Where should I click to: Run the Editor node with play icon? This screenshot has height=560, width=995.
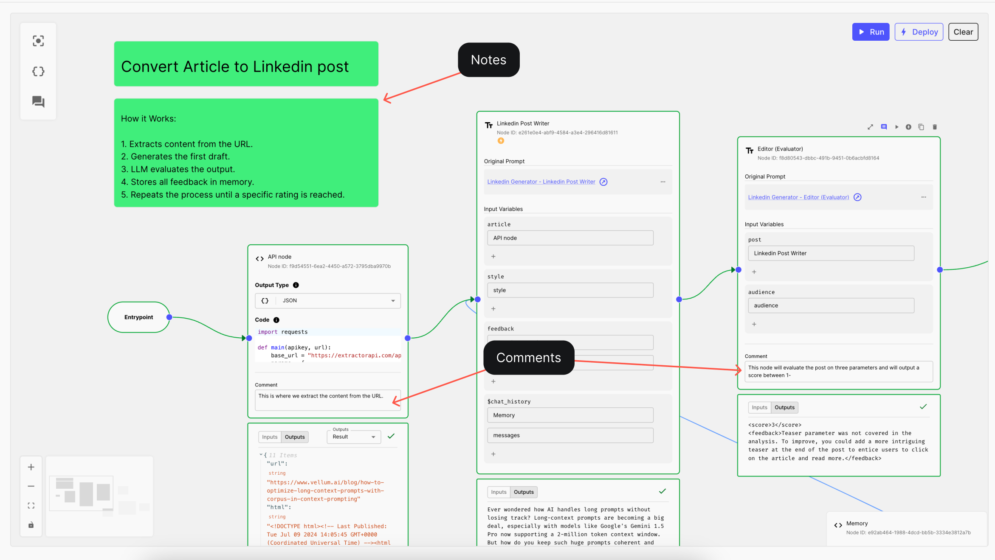coord(896,127)
